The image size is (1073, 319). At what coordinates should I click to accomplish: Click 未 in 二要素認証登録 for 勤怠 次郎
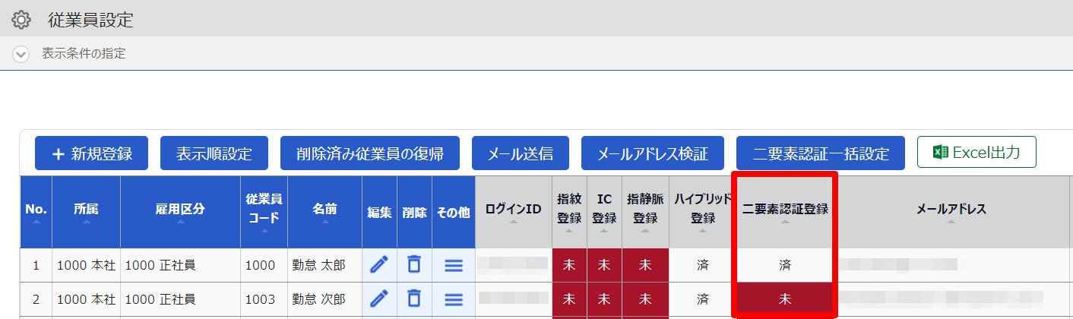click(x=785, y=299)
